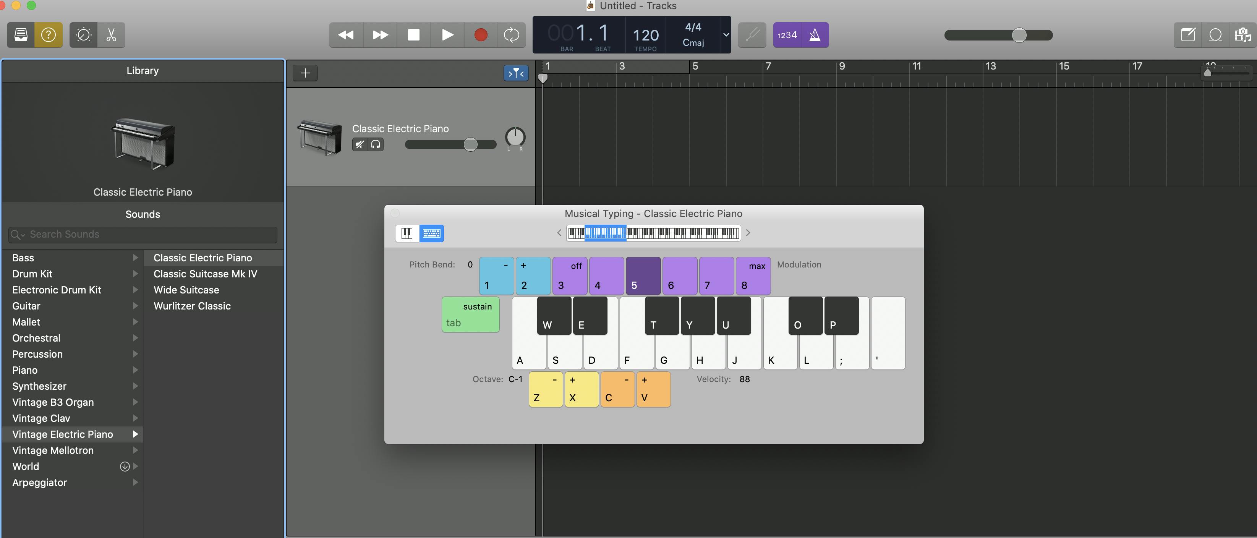Enable input monitoring on the track header
Image resolution: width=1257 pixels, height=538 pixels.
(x=375, y=144)
